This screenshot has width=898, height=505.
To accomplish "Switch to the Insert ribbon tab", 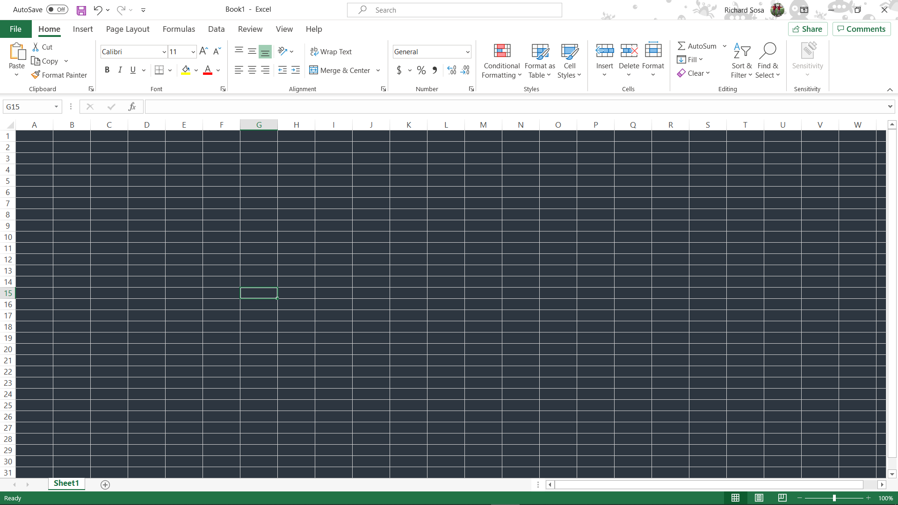I will pos(83,29).
